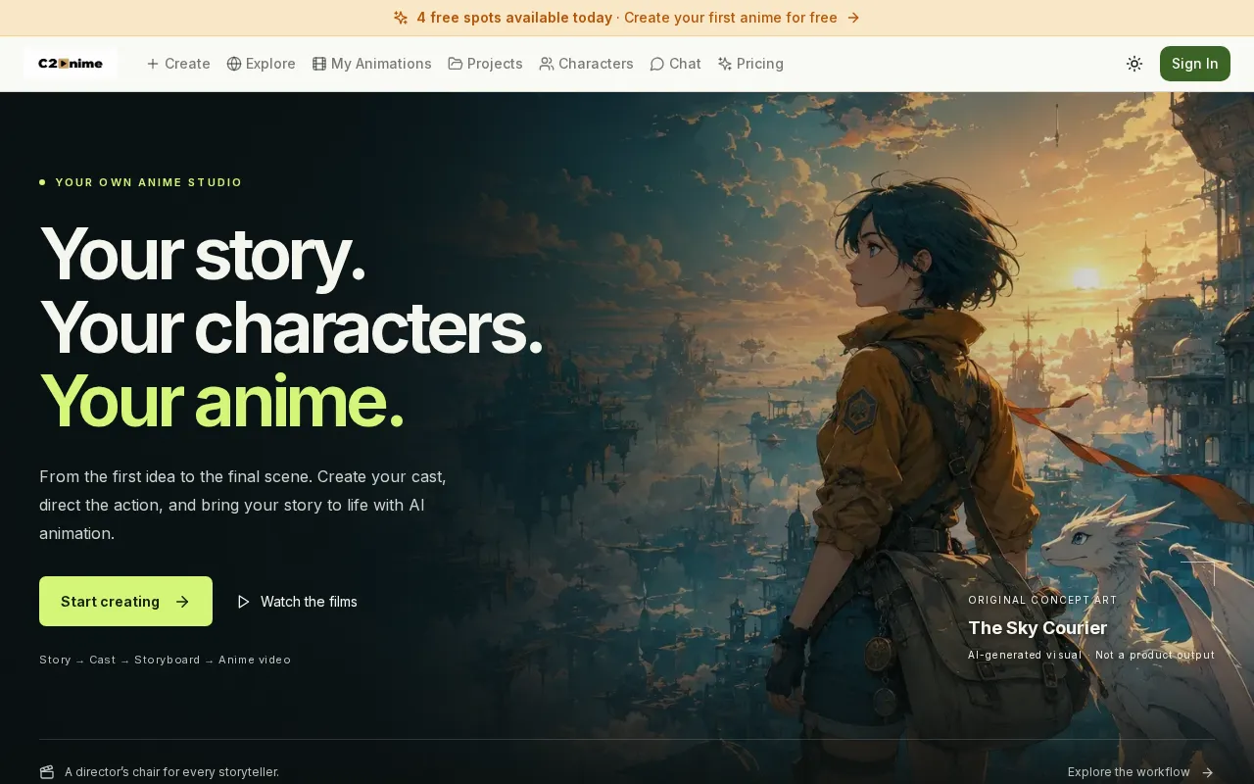The width and height of the screenshot is (1254, 784).
Task: Open the Create menu item
Action: 178,64
